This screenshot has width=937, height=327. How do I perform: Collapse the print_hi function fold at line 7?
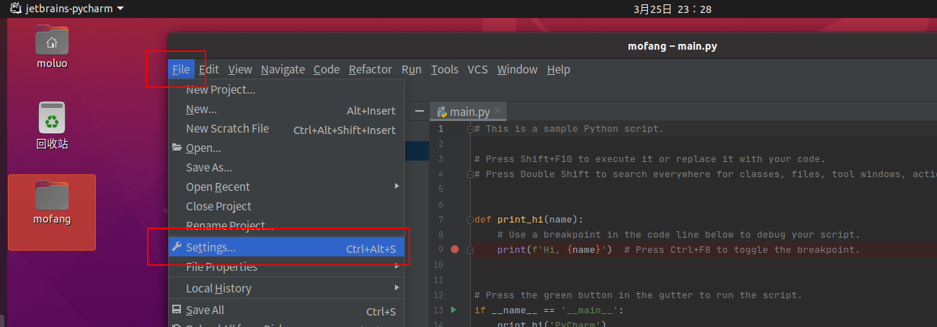(x=470, y=220)
